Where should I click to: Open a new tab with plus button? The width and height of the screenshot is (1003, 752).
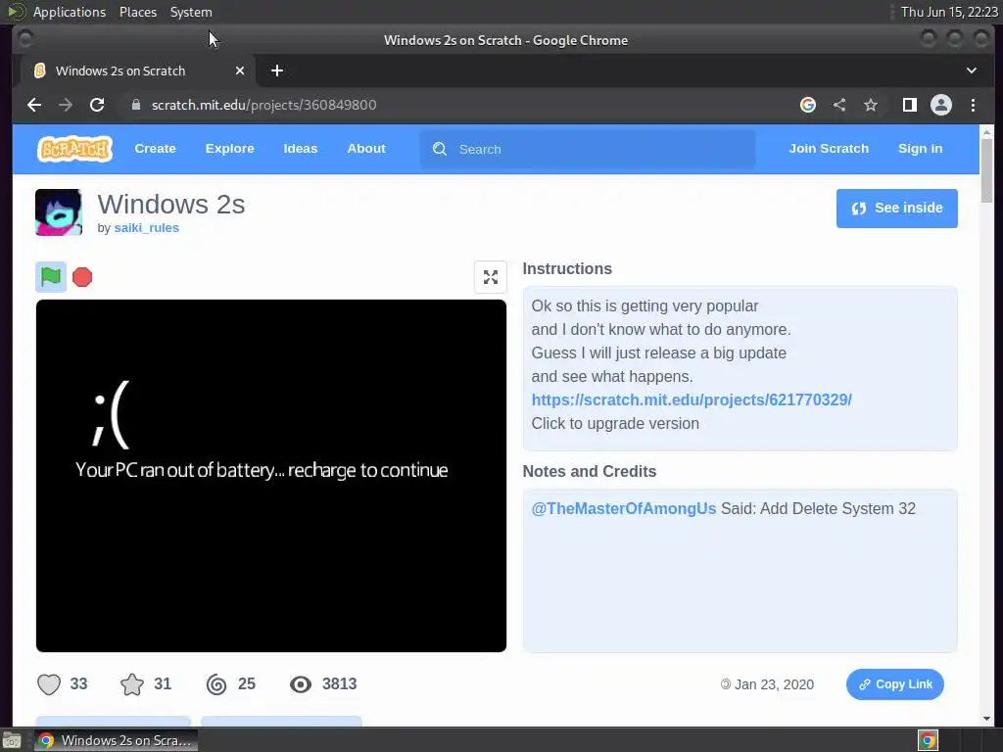277,70
